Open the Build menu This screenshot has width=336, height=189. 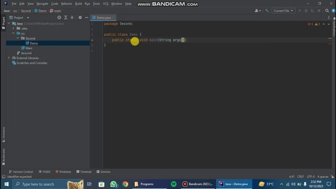coord(78,4)
